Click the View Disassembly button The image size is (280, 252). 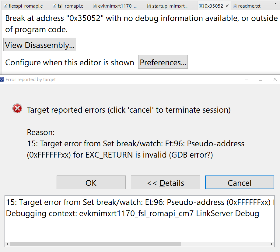pyautogui.click(x=40, y=45)
